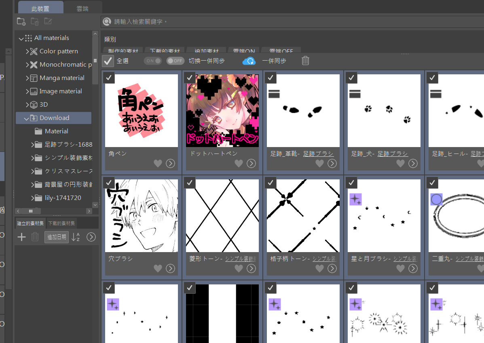Screen dimensions: 484x343
Task: Open the 建立的素材集 tab
Action: 30,223
